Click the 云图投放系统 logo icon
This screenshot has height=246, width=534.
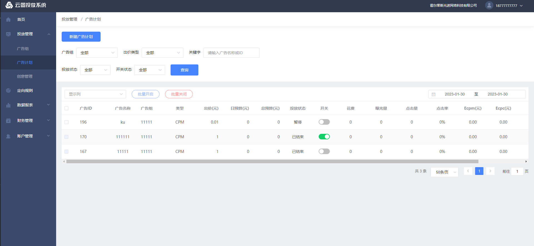point(9,5)
